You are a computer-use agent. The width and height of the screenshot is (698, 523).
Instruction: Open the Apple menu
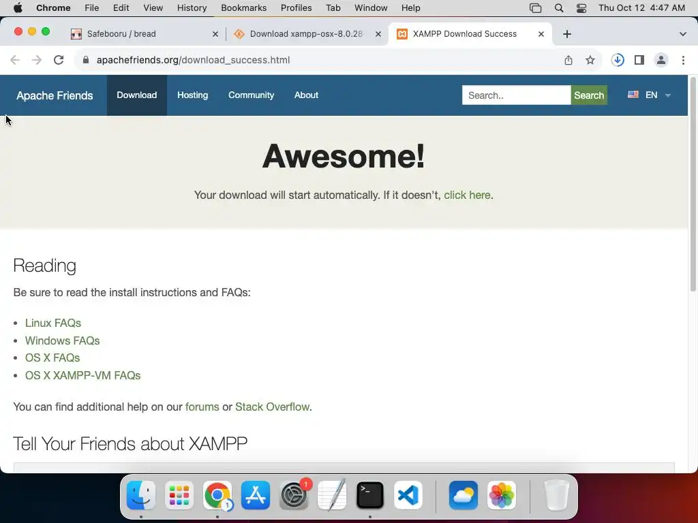click(18, 8)
